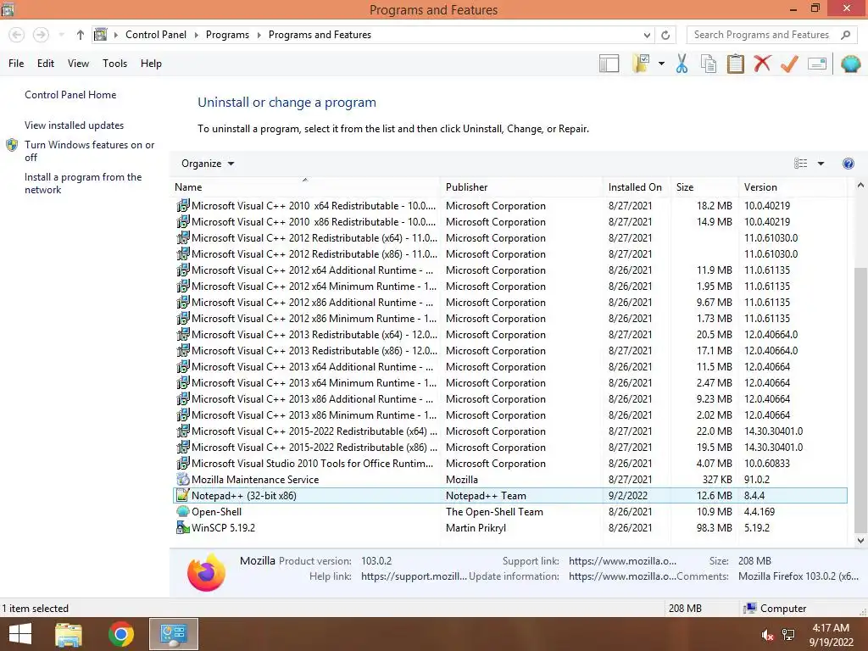Click the Notepad++ program icon in list

(x=183, y=495)
